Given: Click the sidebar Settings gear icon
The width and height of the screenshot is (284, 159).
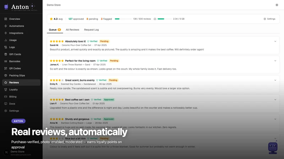Looking at the screenshot, I should pos(6,111).
